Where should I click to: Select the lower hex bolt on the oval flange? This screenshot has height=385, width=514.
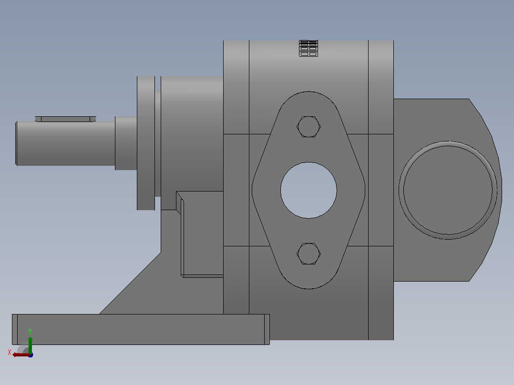point(308,253)
